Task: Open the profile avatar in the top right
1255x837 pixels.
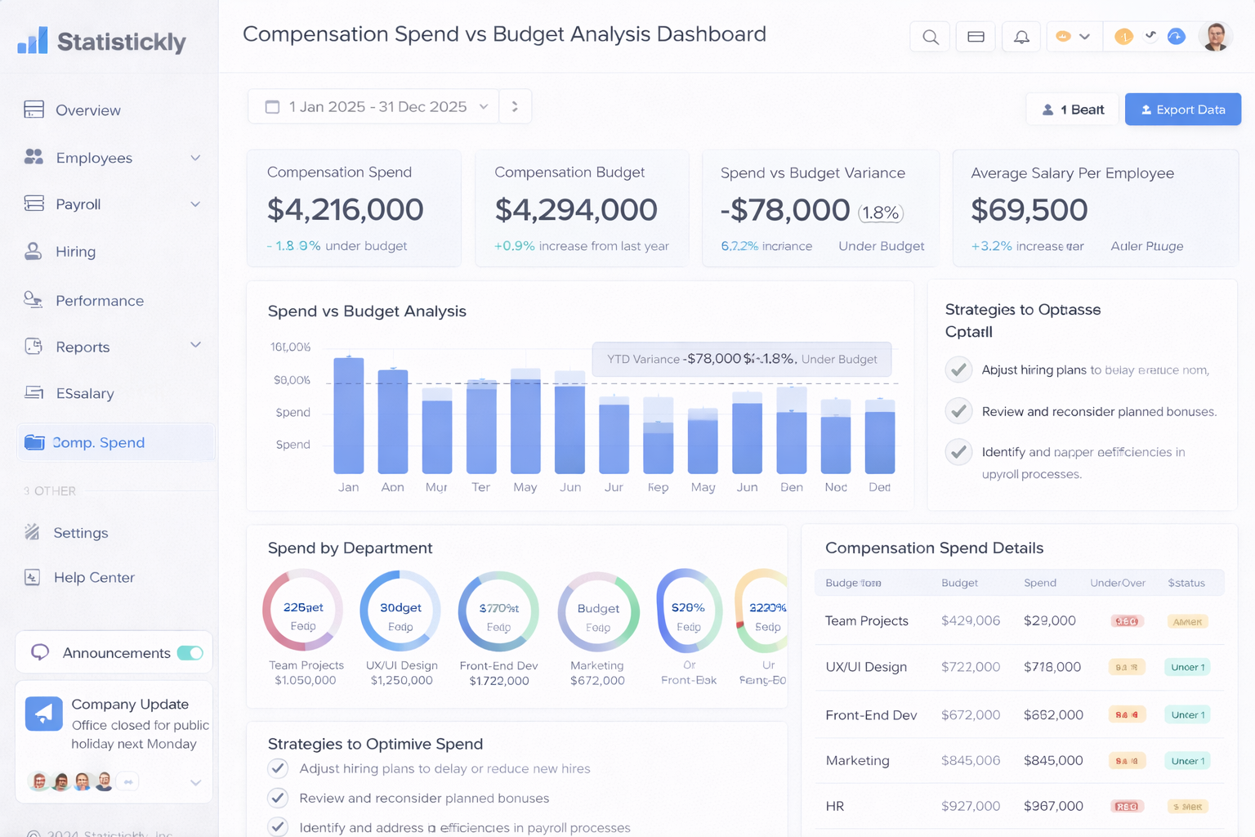Action: tap(1215, 36)
